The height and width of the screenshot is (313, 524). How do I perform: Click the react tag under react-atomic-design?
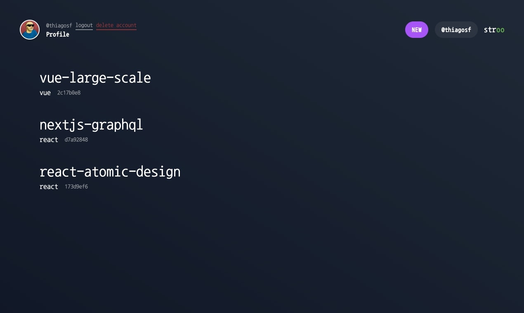click(x=49, y=187)
